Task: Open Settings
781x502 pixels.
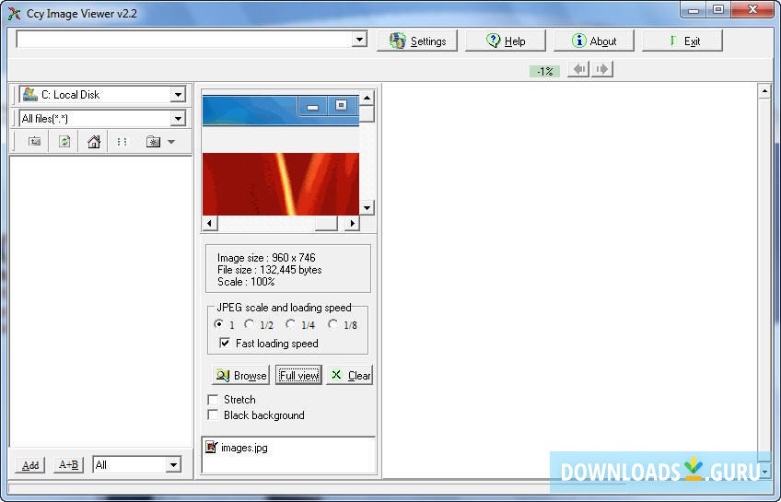Action: coord(417,41)
